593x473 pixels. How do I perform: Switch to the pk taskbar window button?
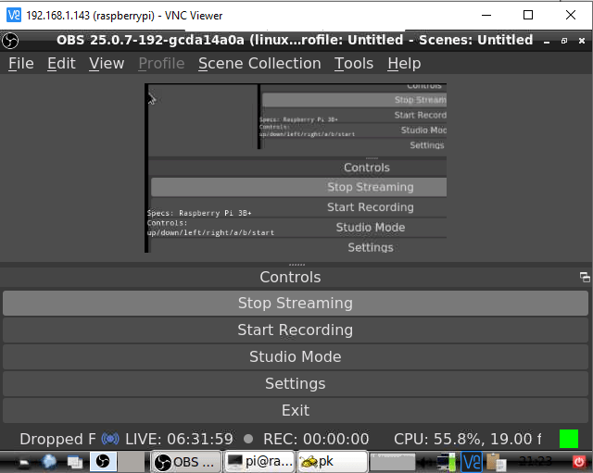333,462
